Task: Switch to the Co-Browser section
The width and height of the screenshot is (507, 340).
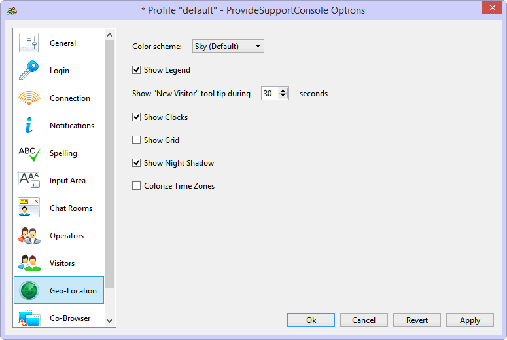Action: click(59, 316)
